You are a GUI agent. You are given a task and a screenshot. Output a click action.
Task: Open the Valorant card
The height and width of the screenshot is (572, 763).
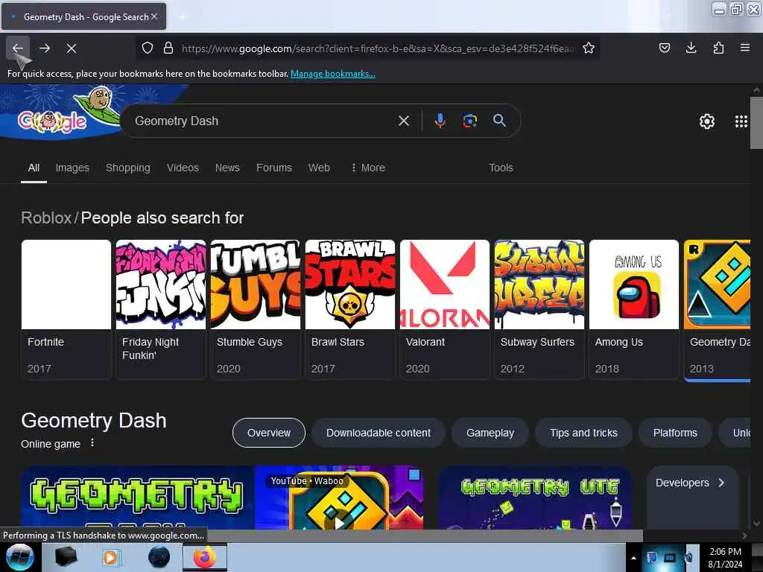click(445, 309)
